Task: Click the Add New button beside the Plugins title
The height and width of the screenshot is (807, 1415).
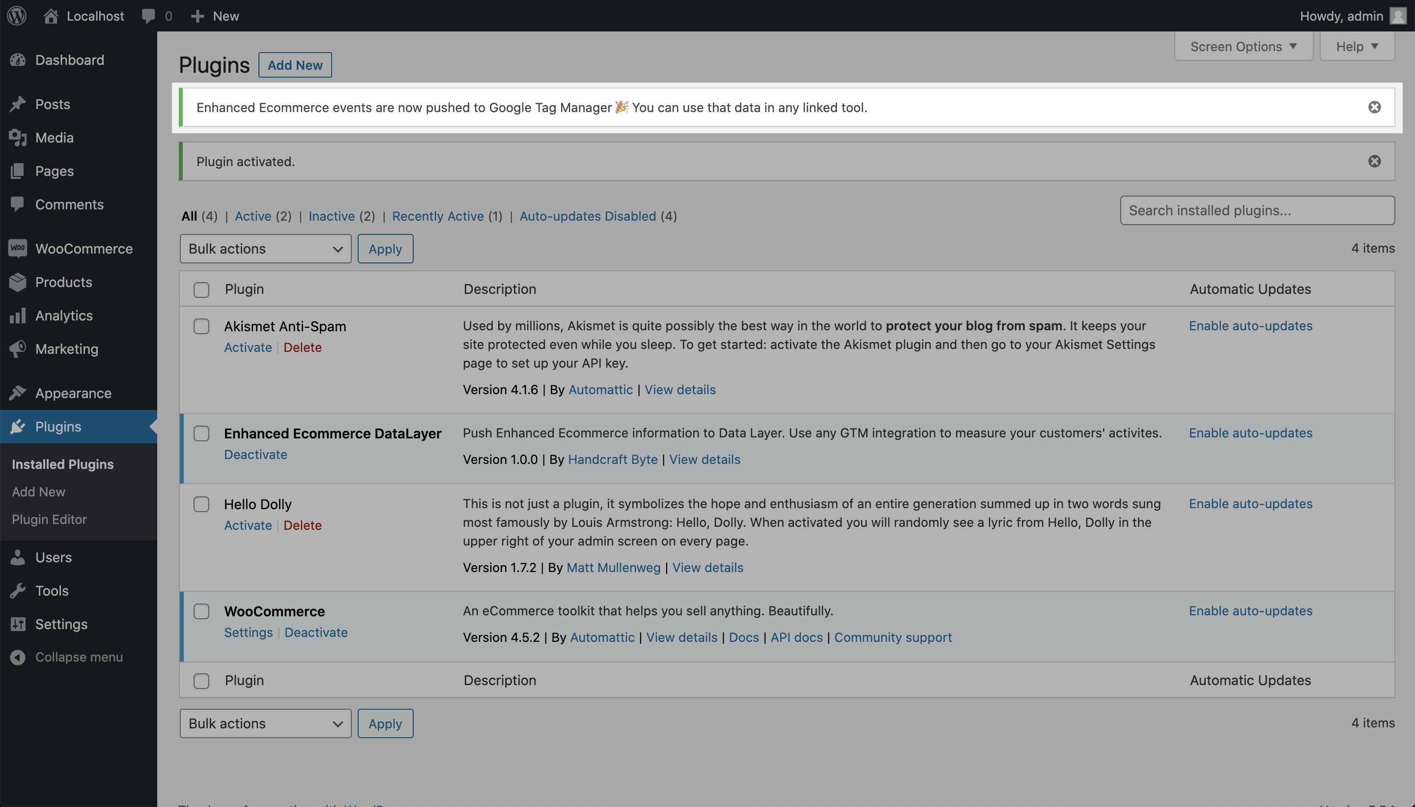Action: (295, 65)
